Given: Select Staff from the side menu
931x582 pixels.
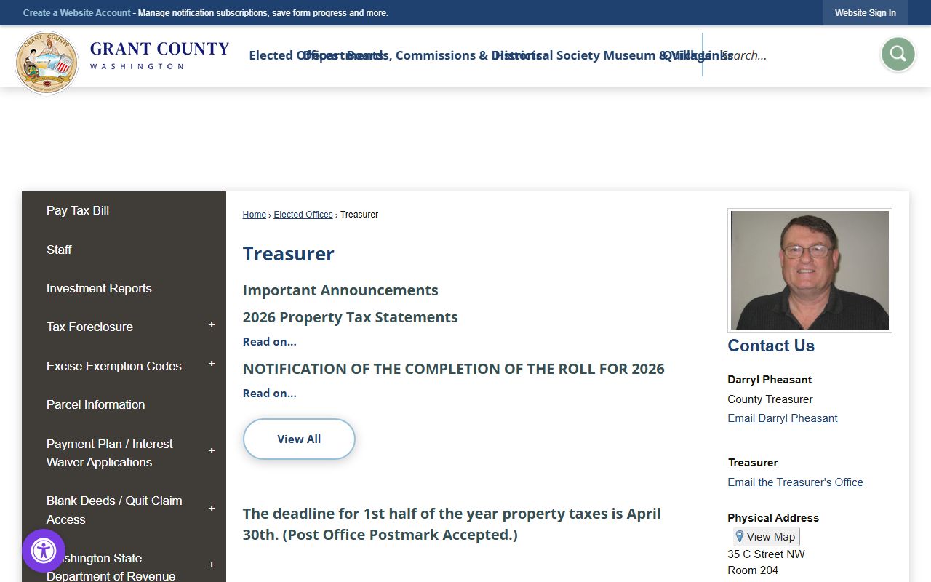Looking at the screenshot, I should 59,250.
